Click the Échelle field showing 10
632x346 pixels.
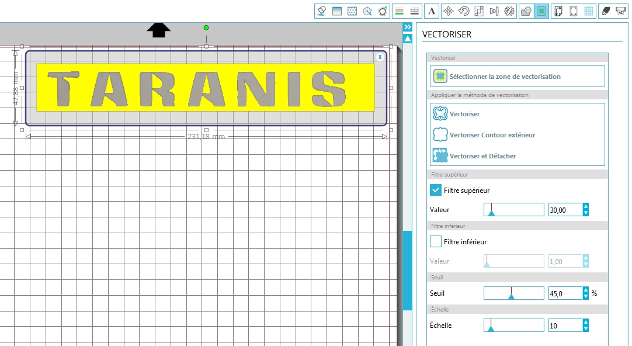565,326
